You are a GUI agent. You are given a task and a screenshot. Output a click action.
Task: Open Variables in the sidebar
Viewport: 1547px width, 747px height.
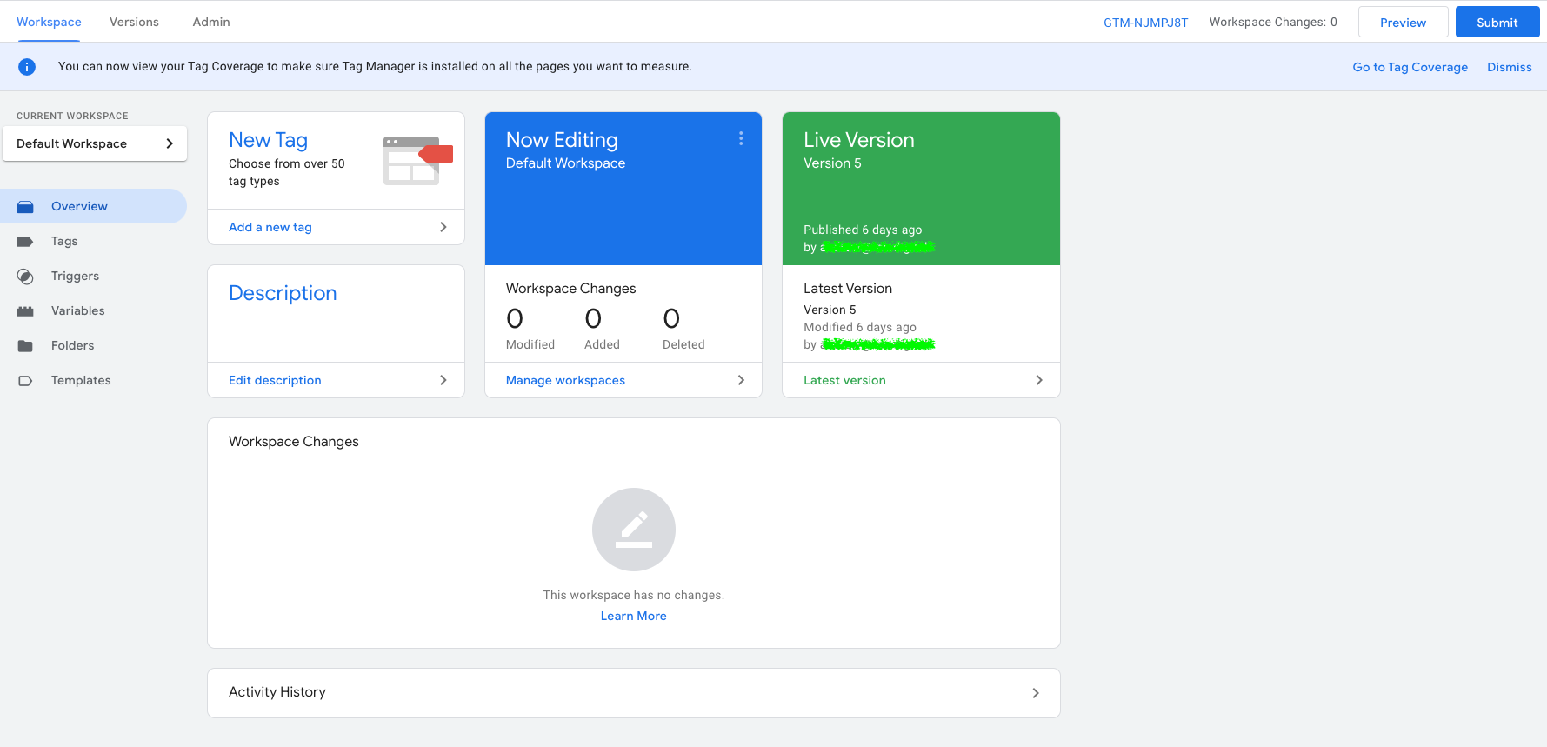coord(93,310)
